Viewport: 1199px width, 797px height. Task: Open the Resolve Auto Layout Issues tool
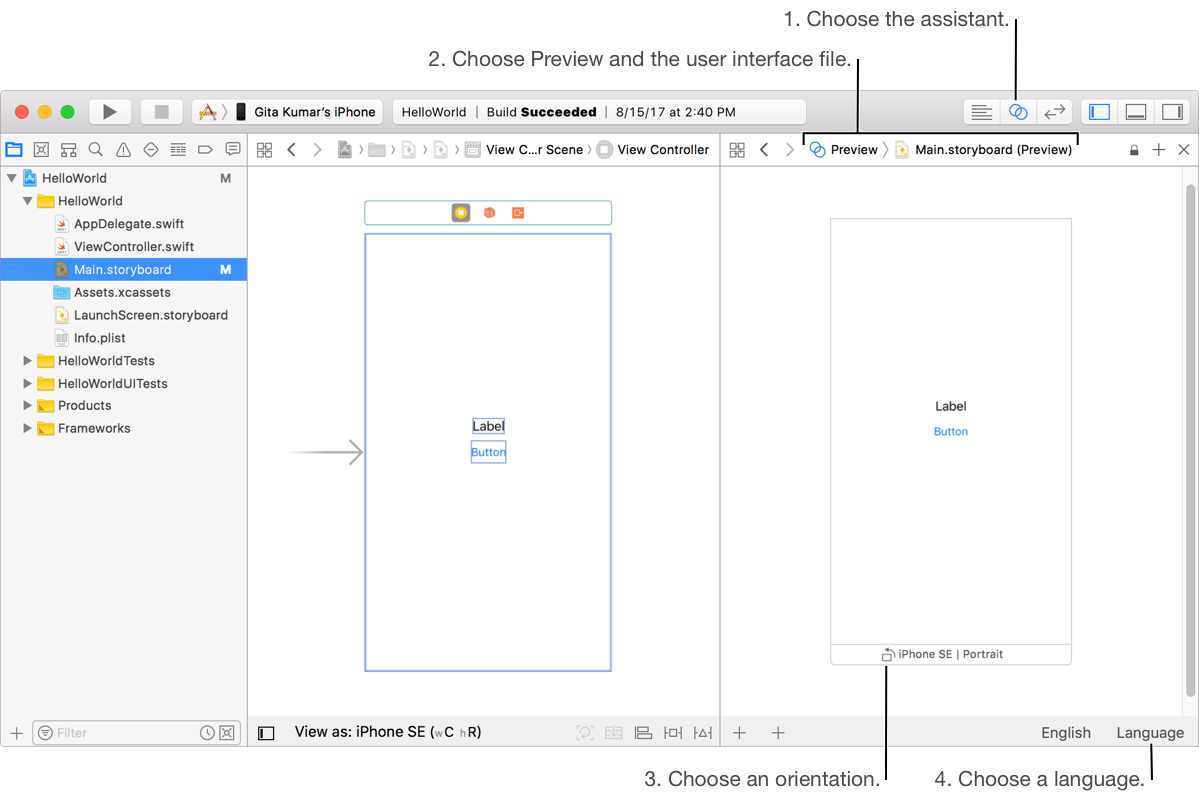click(703, 733)
